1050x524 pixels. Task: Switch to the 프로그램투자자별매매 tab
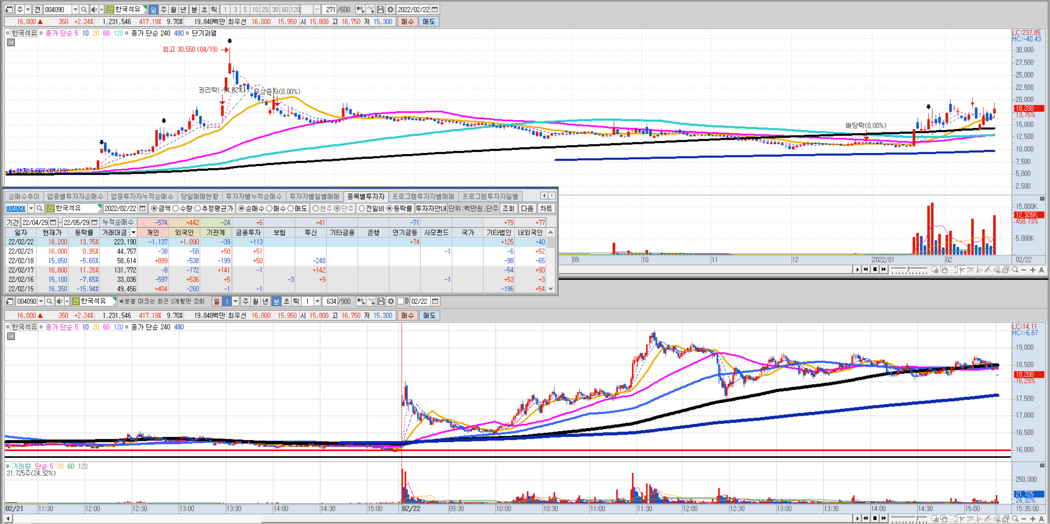(x=423, y=196)
